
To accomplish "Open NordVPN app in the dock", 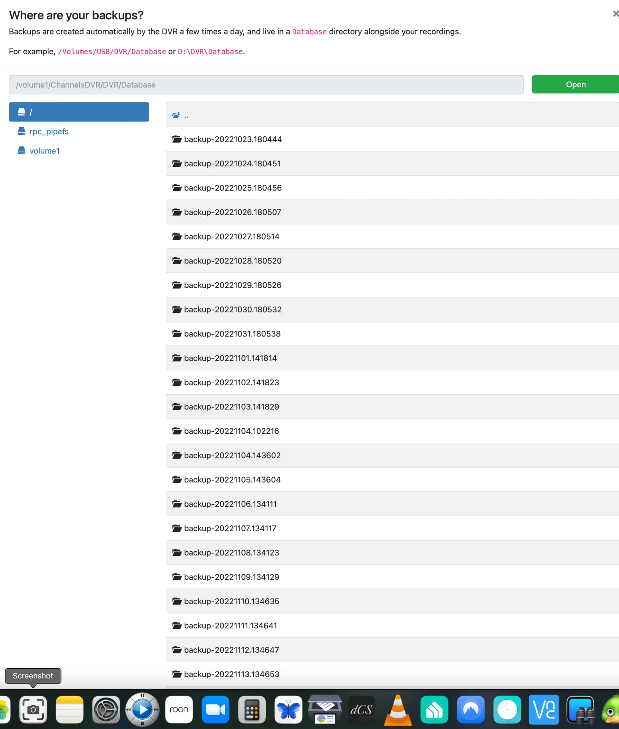I will point(471,709).
